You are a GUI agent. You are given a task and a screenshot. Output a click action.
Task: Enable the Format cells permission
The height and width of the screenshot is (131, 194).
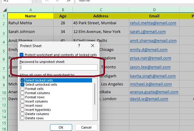[23, 89]
